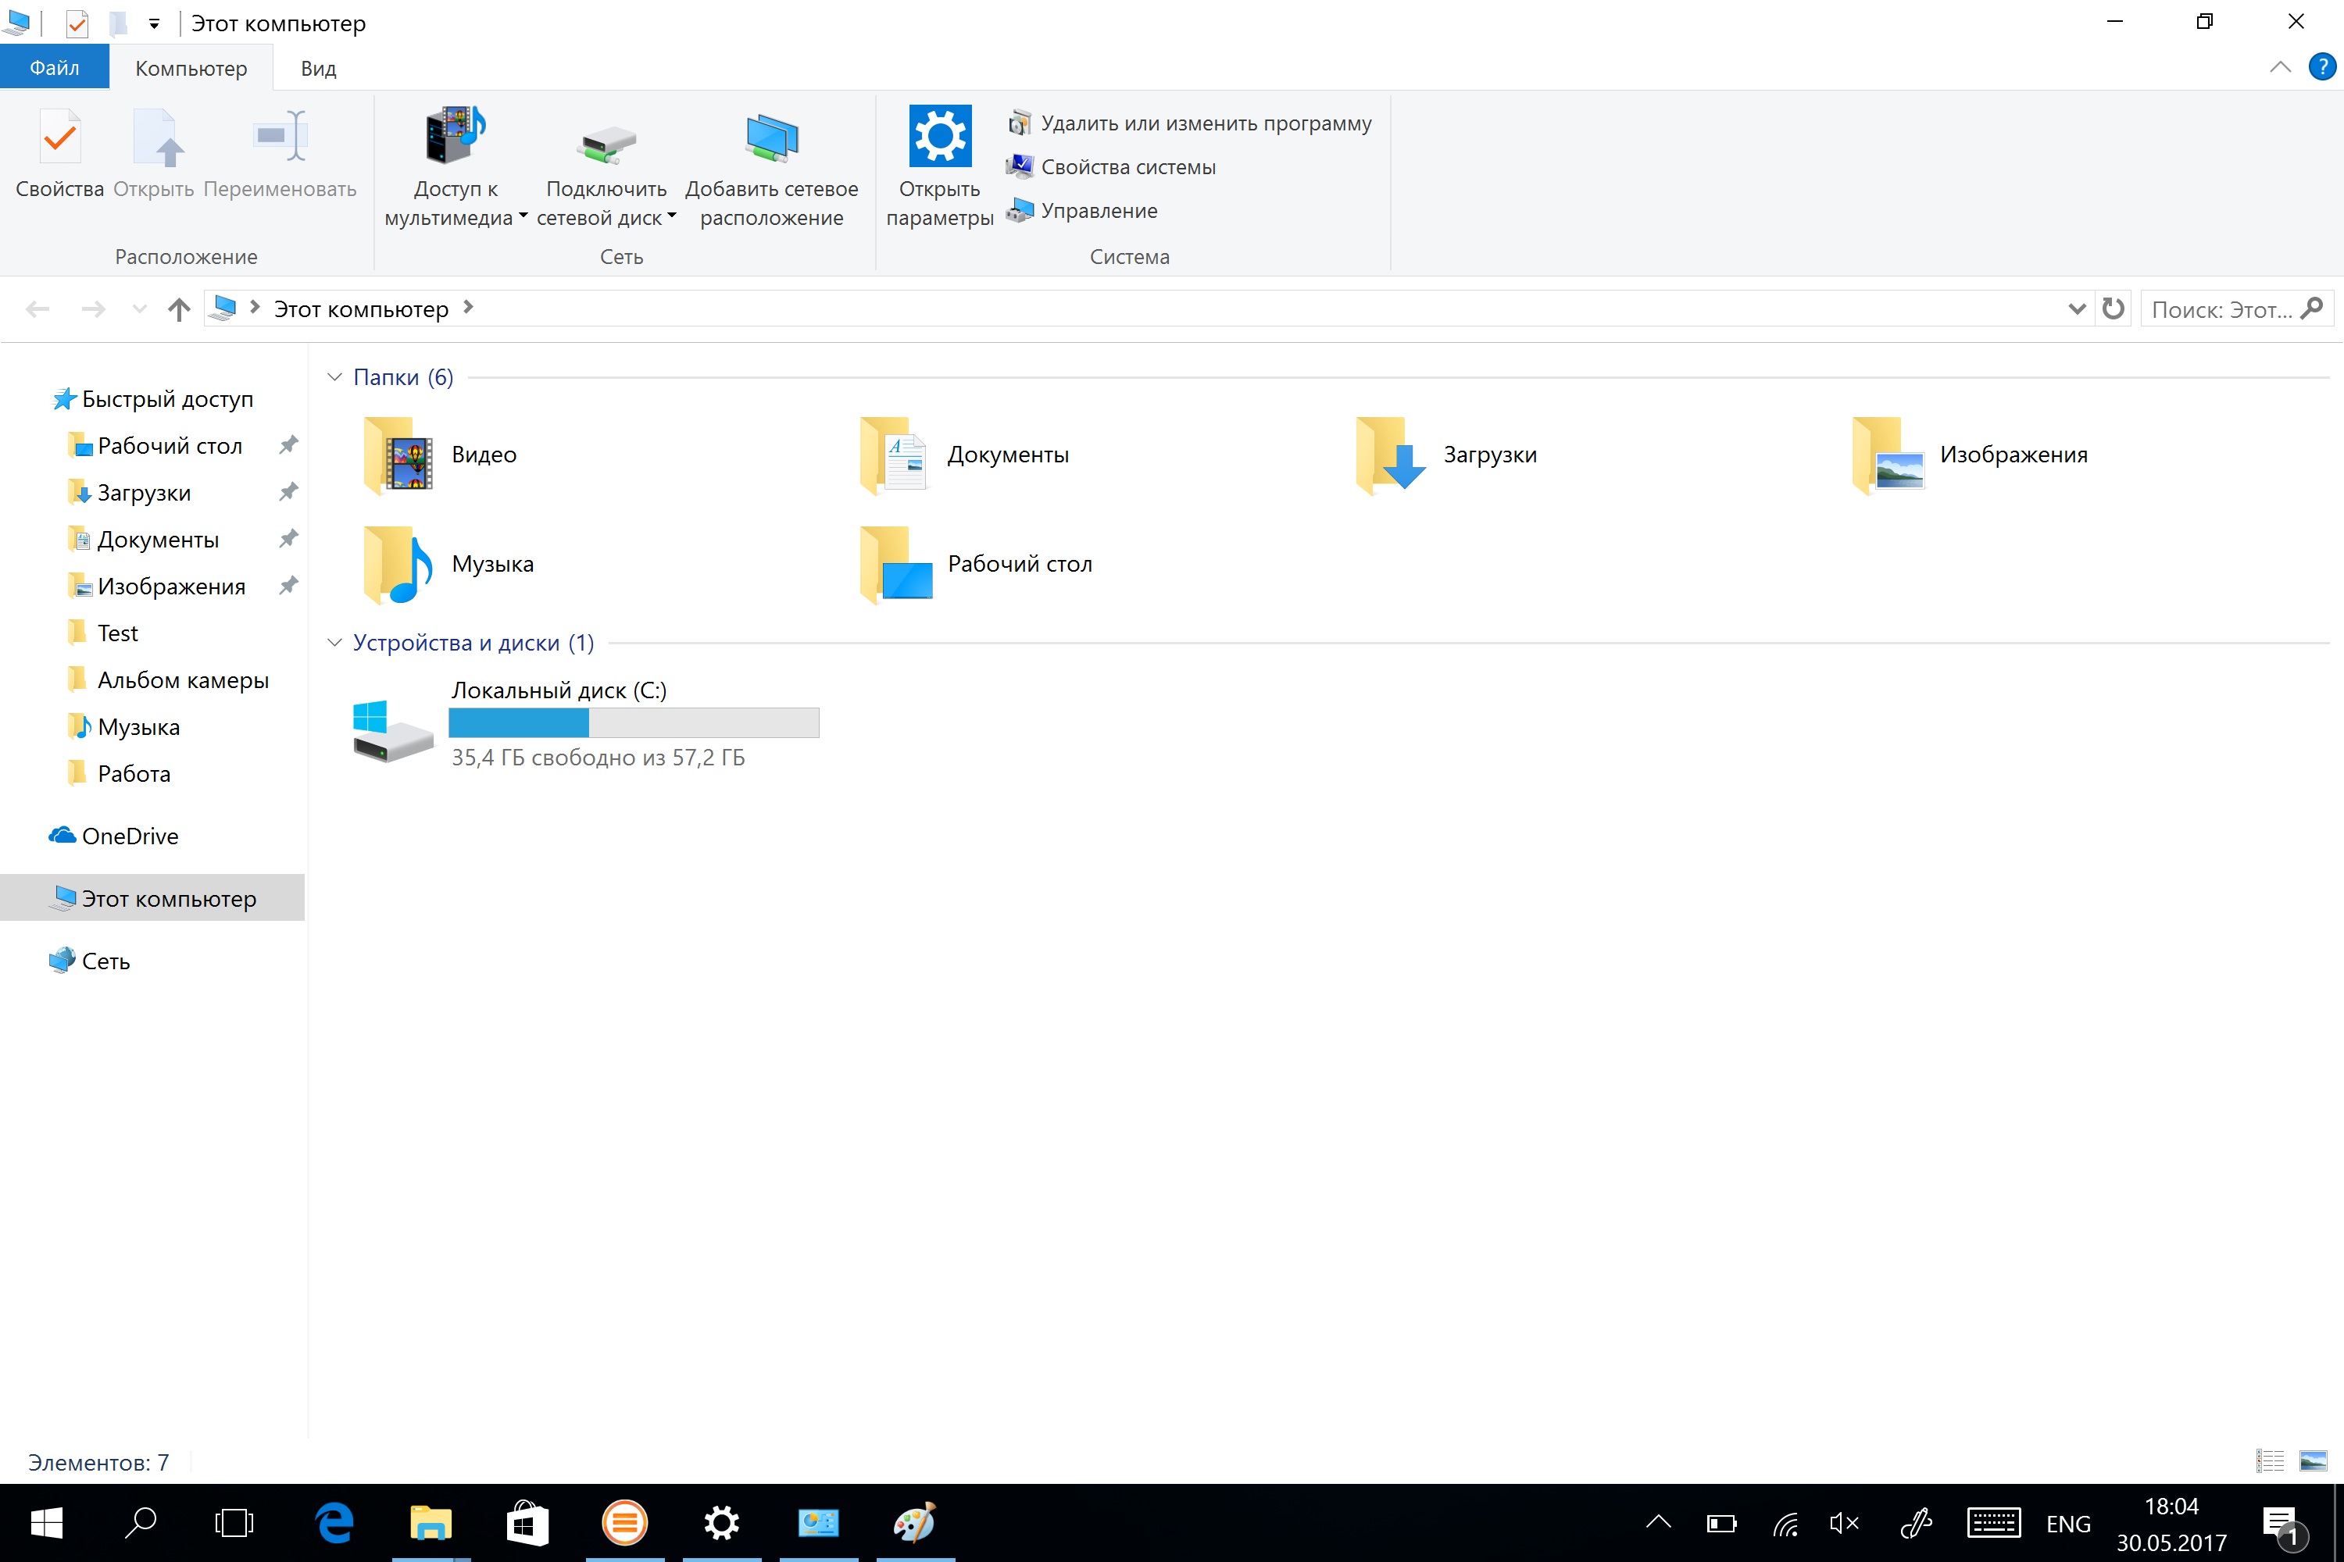Viewport: 2344px width, 1562px height.
Task: Select OneDrive in navigation pane
Action: pyautogui.click(x=113, y=836)
